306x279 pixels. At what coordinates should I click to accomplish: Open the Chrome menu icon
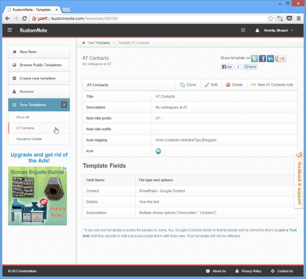[x=299, y=18]
